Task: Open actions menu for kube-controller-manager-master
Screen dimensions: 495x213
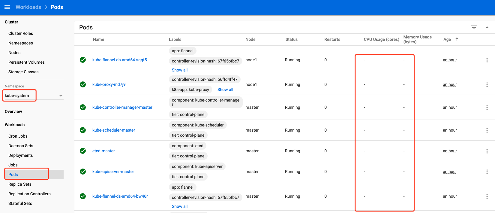Action: (487, 108)
